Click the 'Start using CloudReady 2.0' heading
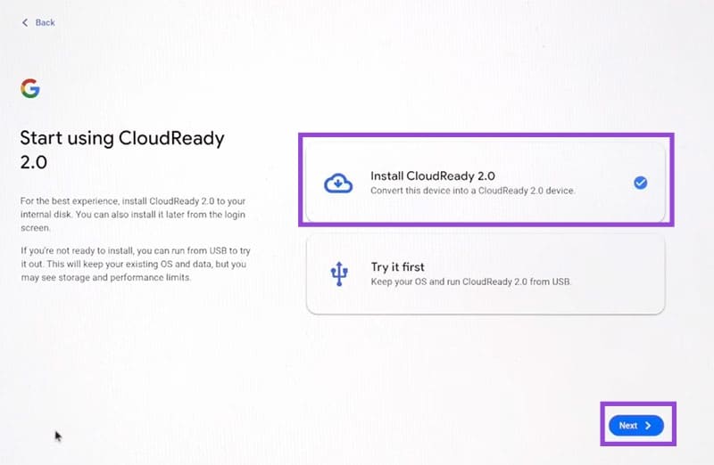 (122, 150)
